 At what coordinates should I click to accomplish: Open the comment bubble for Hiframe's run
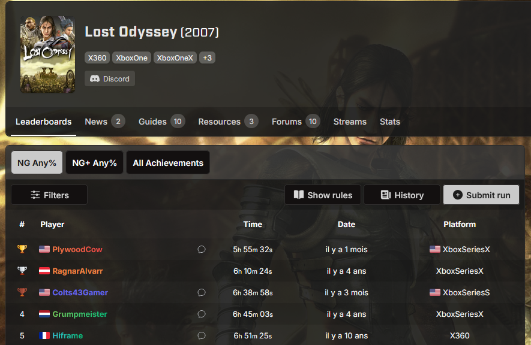click(x=202, y=335)
